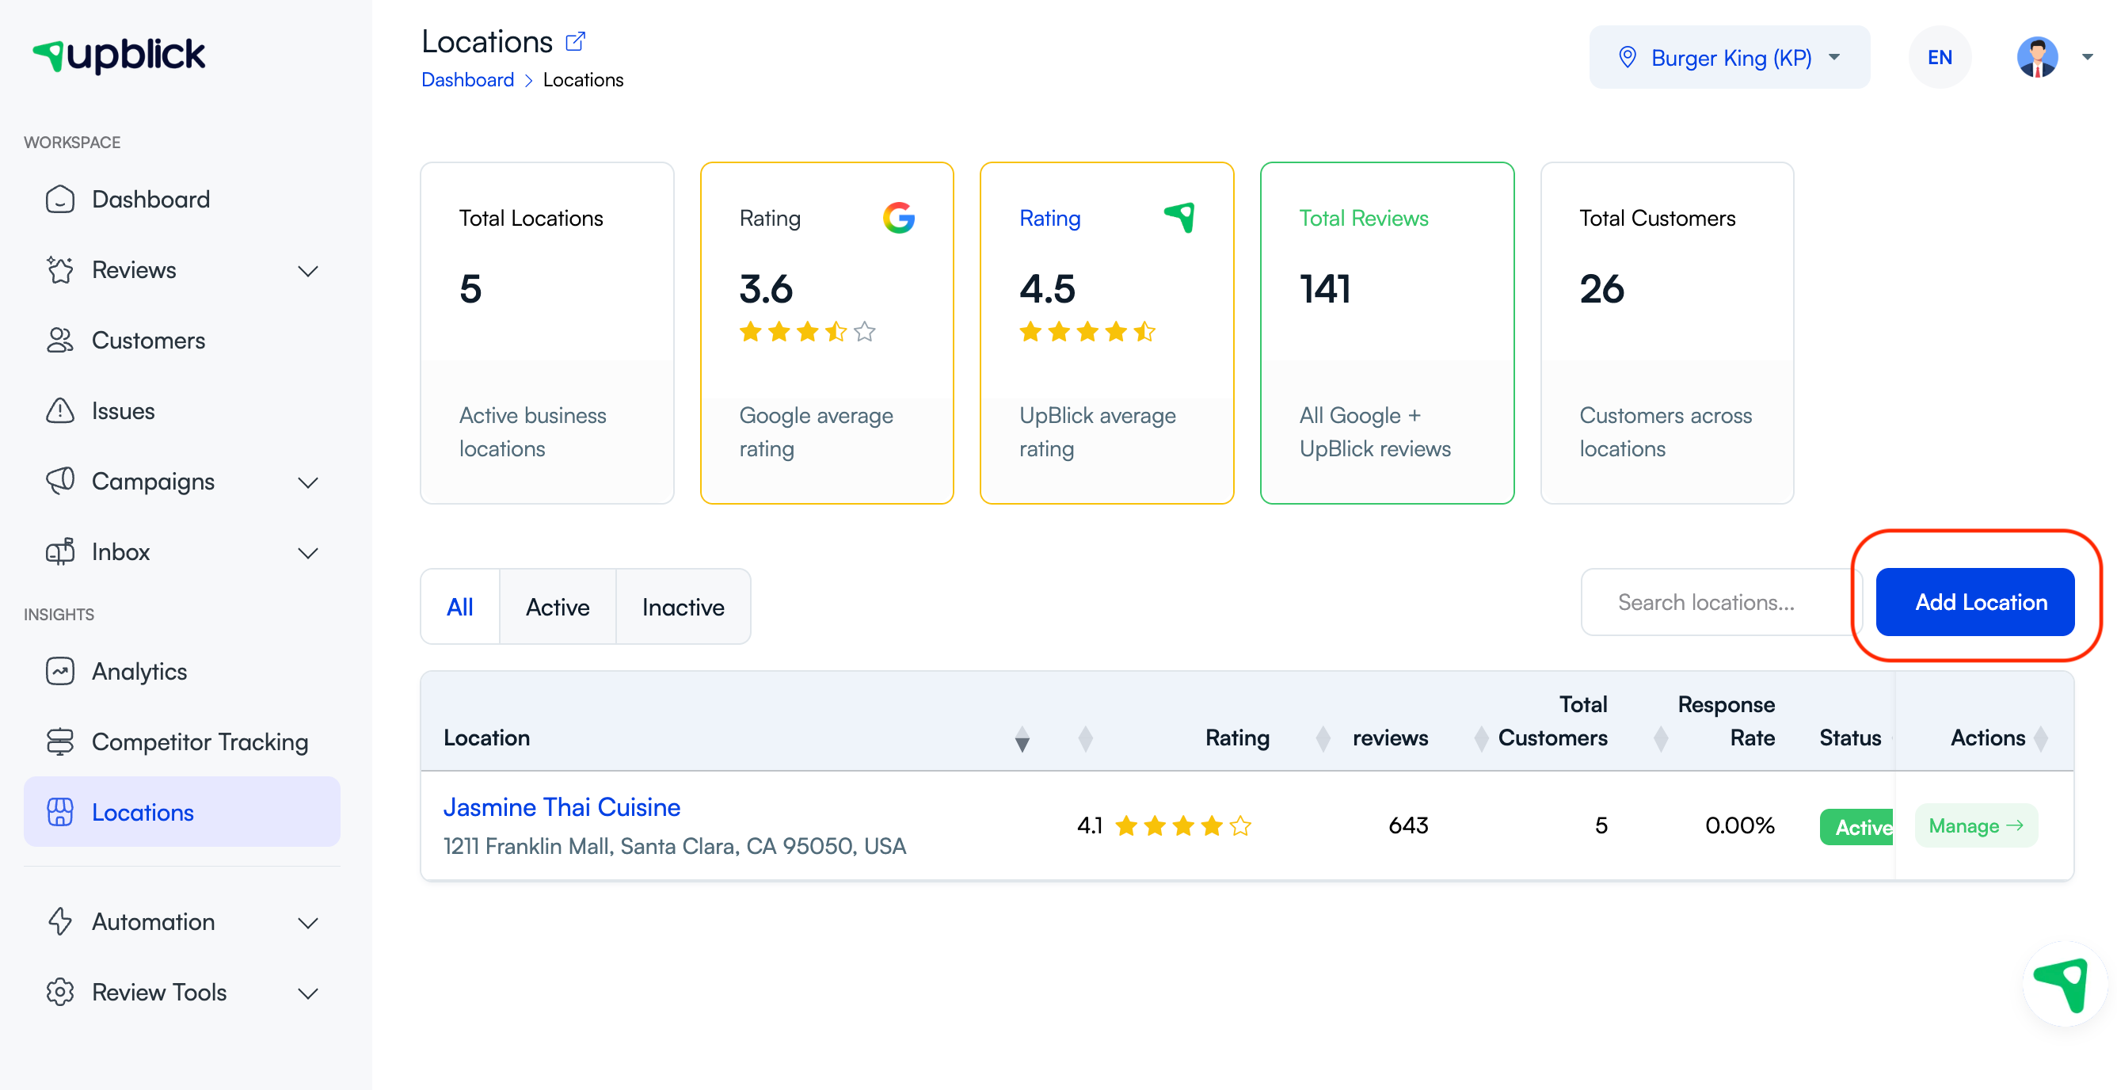Expand the Review Tools submenu chevron
The width and height of the screenshot is (2117, 1090).
308,993
